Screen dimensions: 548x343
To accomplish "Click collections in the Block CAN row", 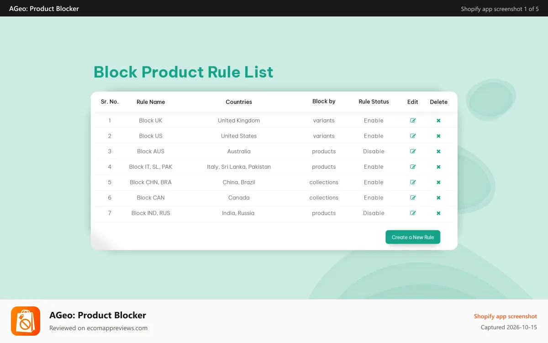I will coord(324,198).
